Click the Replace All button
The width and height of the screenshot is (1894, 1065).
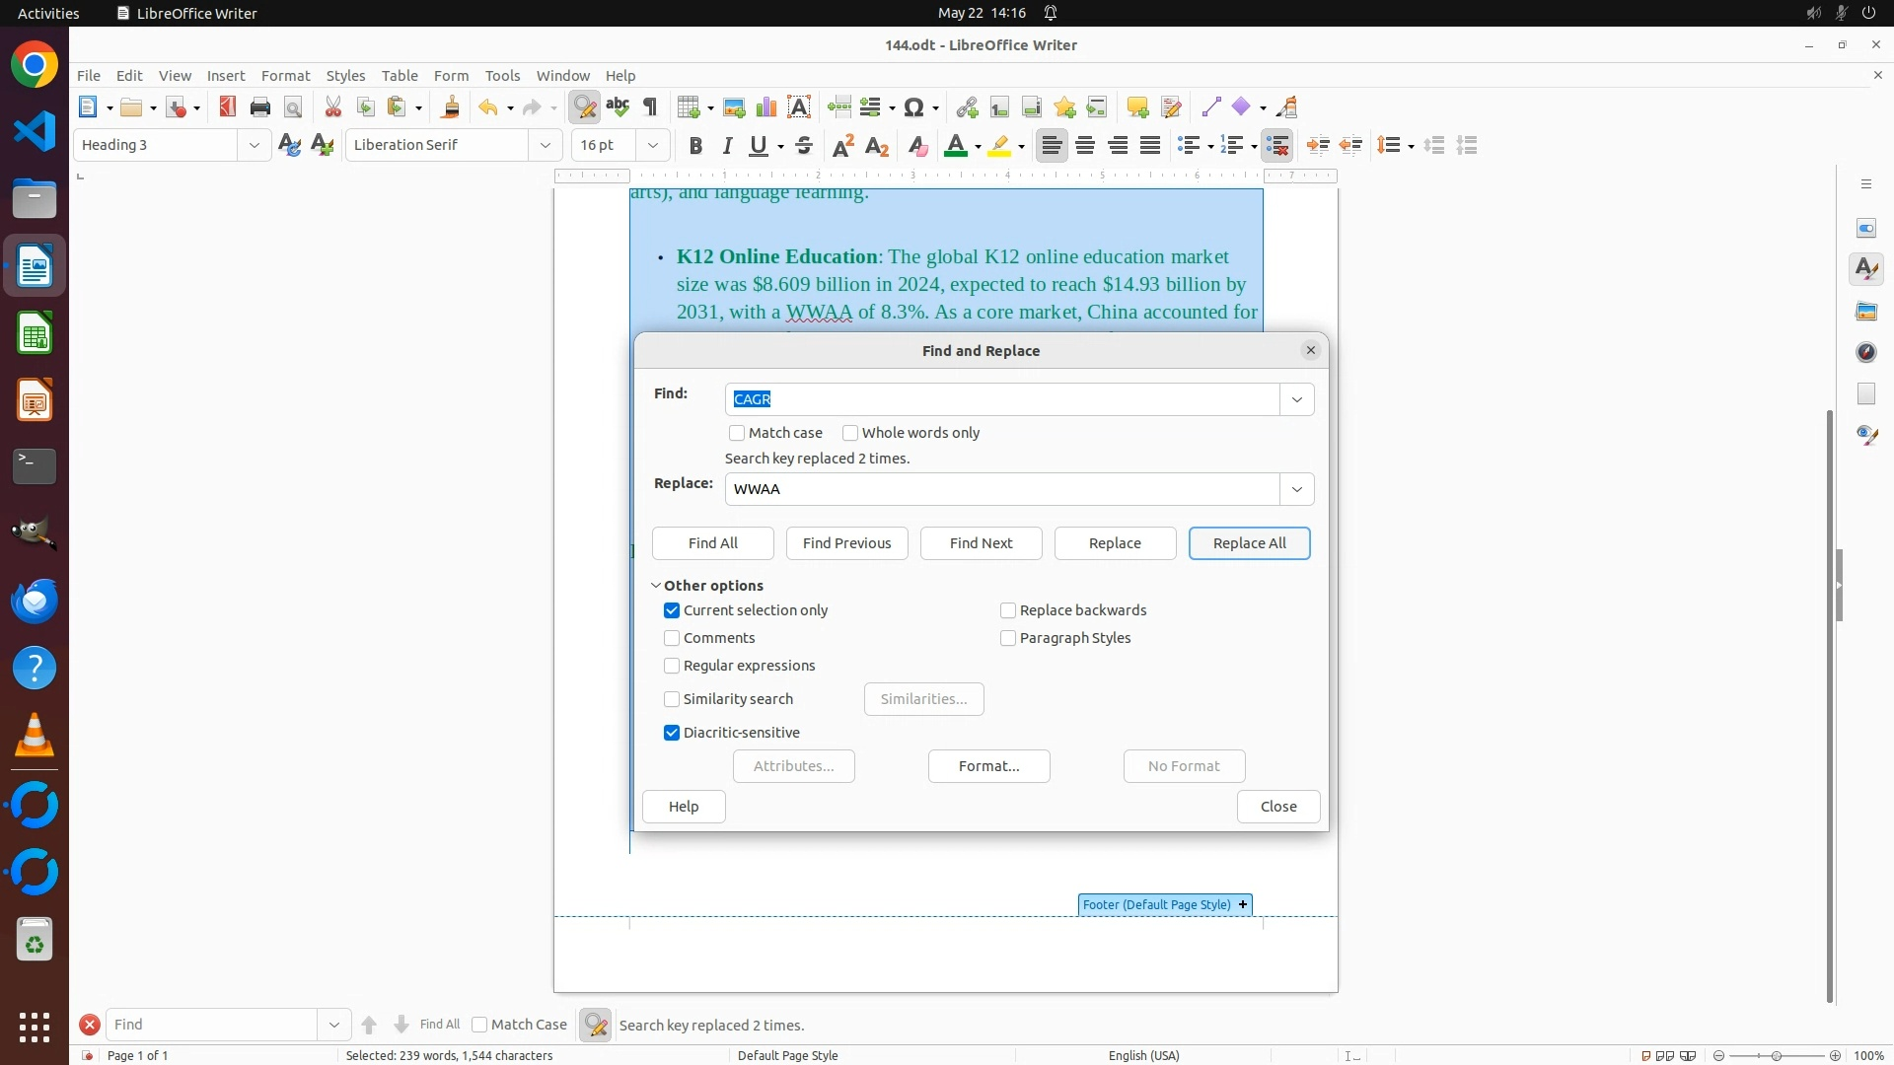point(1249,543)
